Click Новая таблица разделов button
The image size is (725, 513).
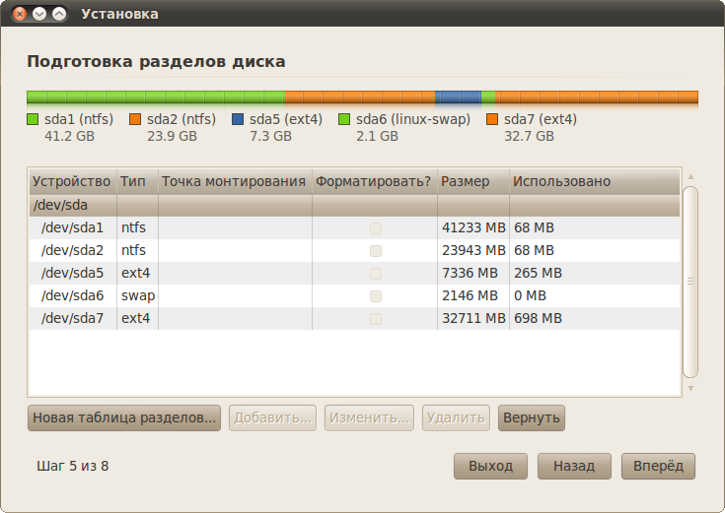coord(124,417)
